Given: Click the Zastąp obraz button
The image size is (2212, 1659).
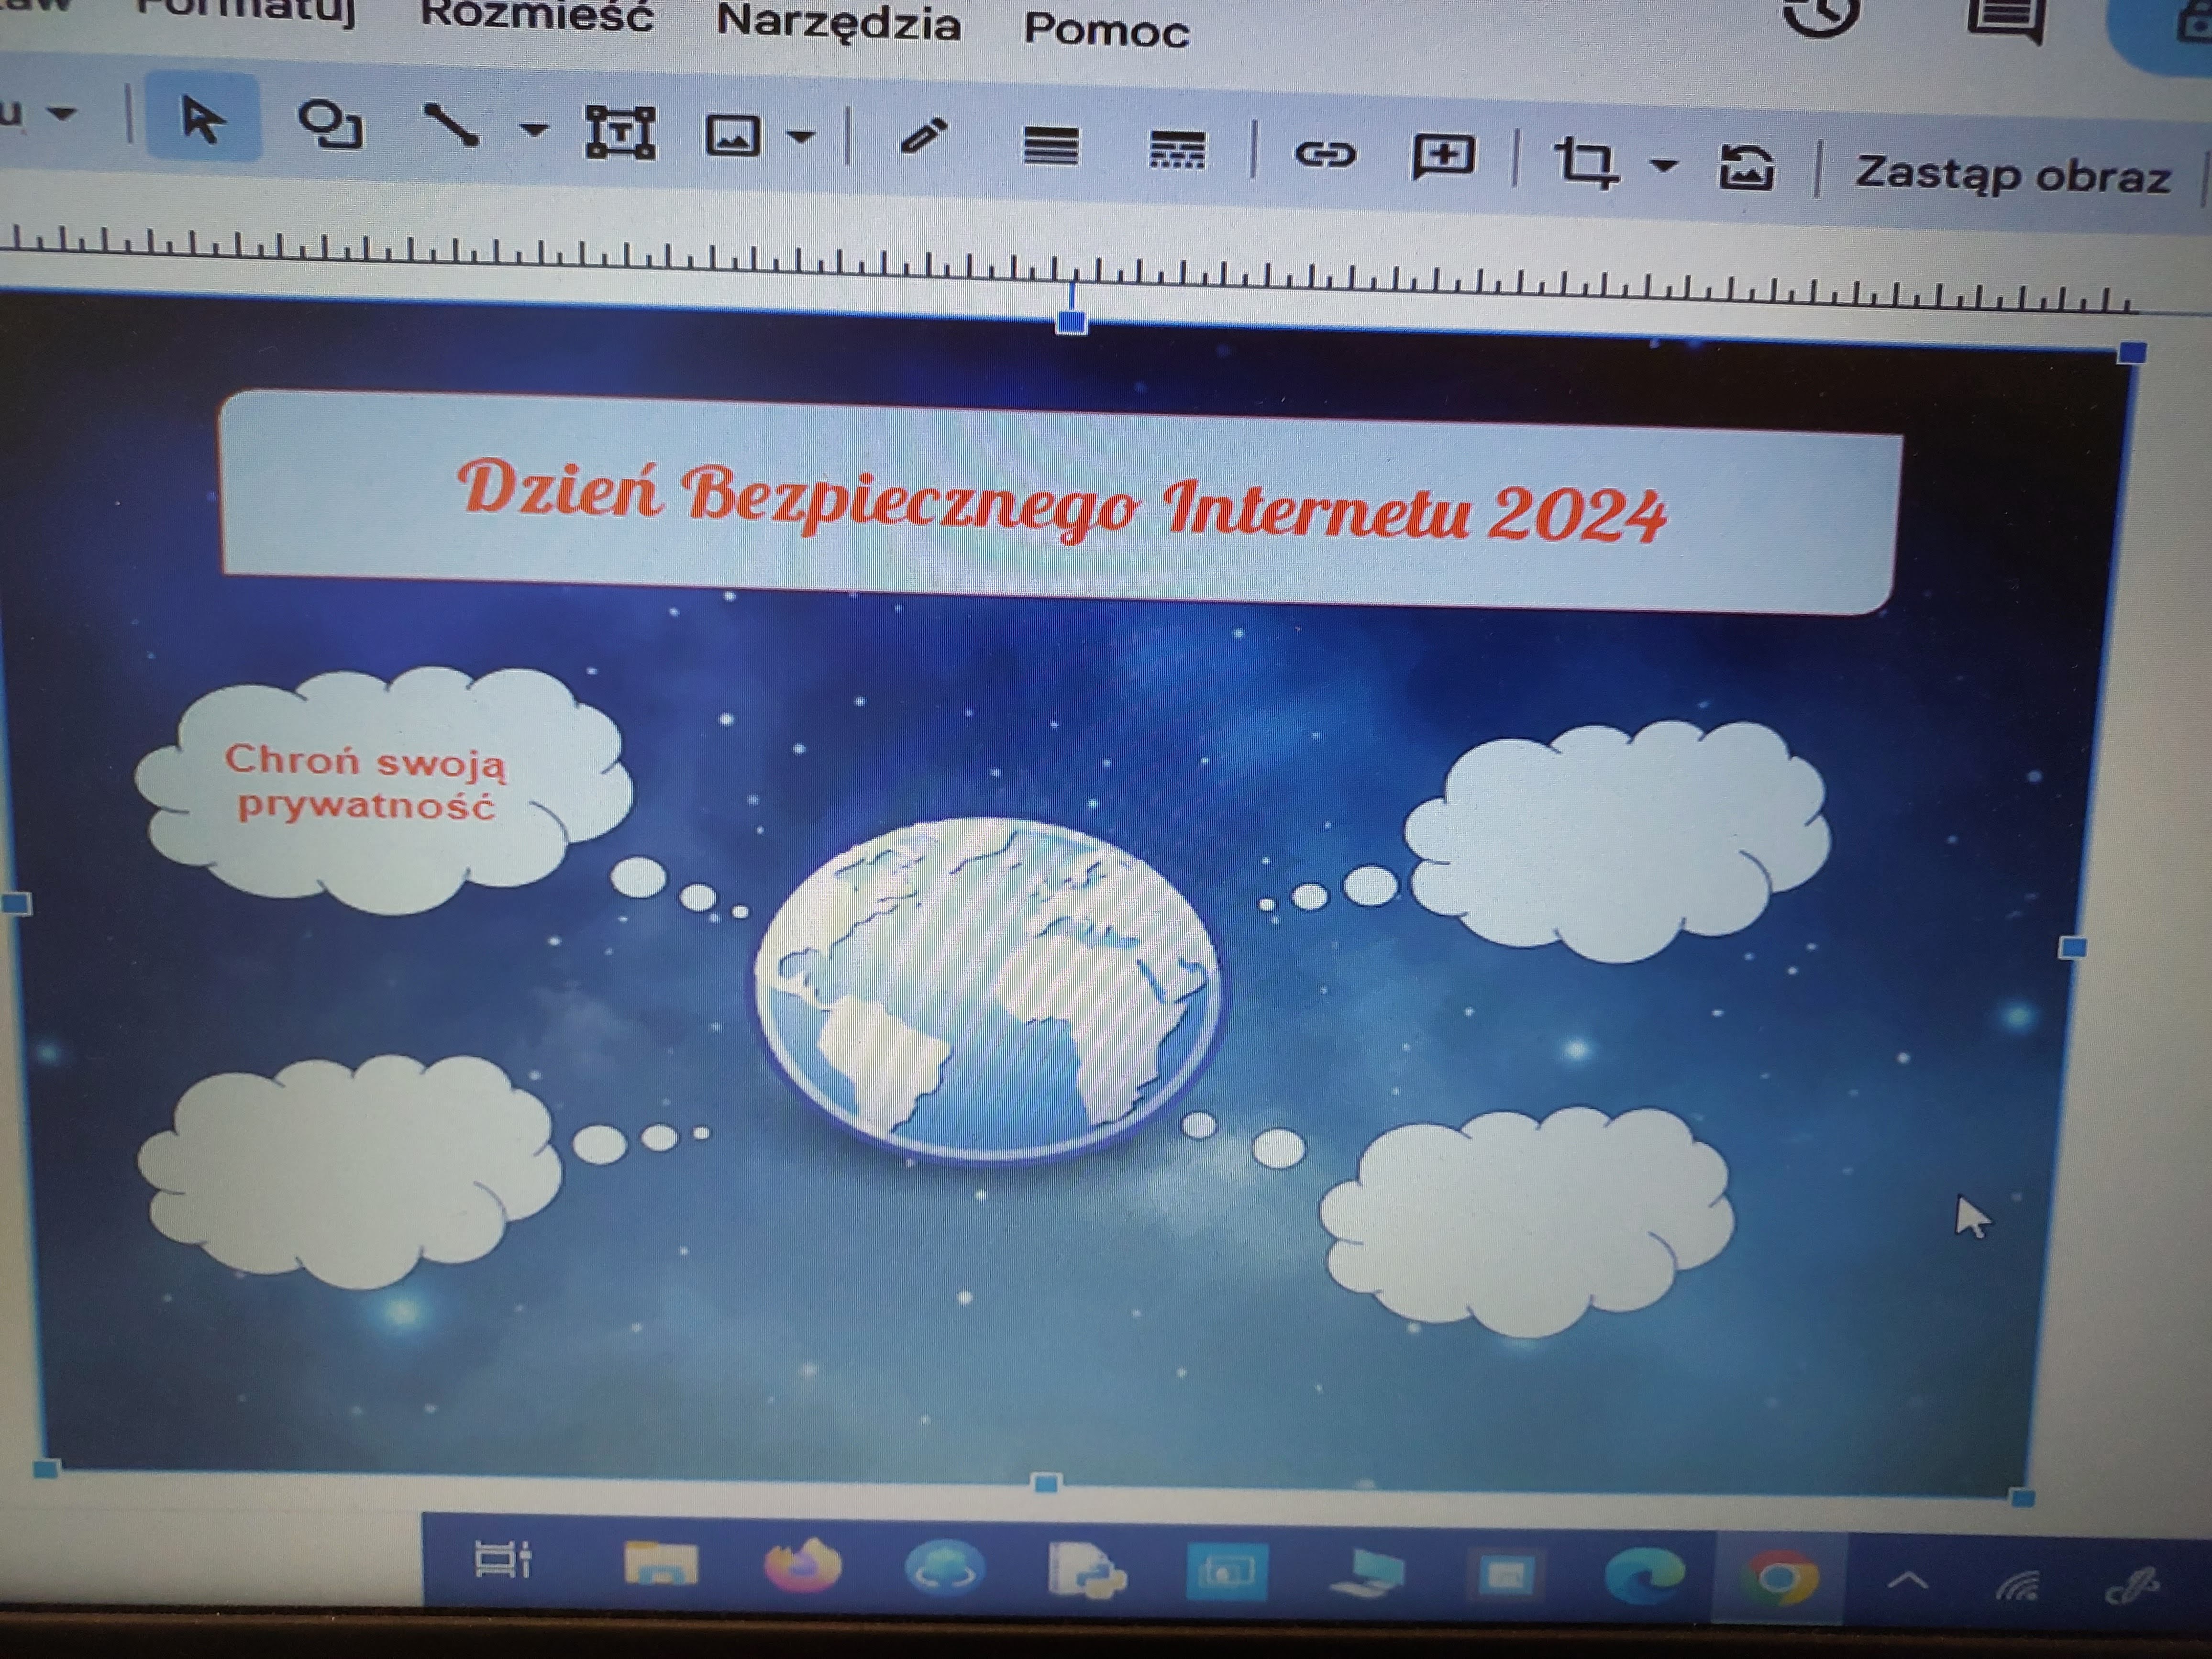Looking at the screenshot, I should (x=2010, y=175).
